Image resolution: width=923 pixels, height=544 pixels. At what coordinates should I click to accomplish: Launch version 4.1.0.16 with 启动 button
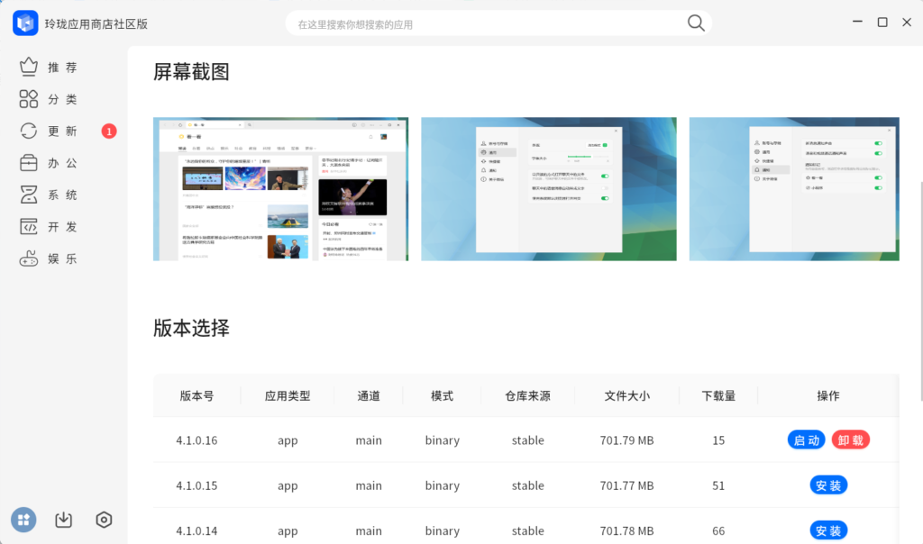806,440
